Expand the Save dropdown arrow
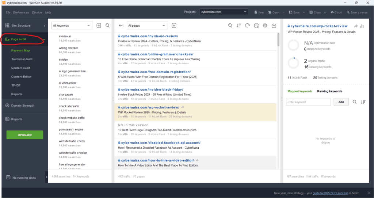374x198 pixels. [304, 12]
